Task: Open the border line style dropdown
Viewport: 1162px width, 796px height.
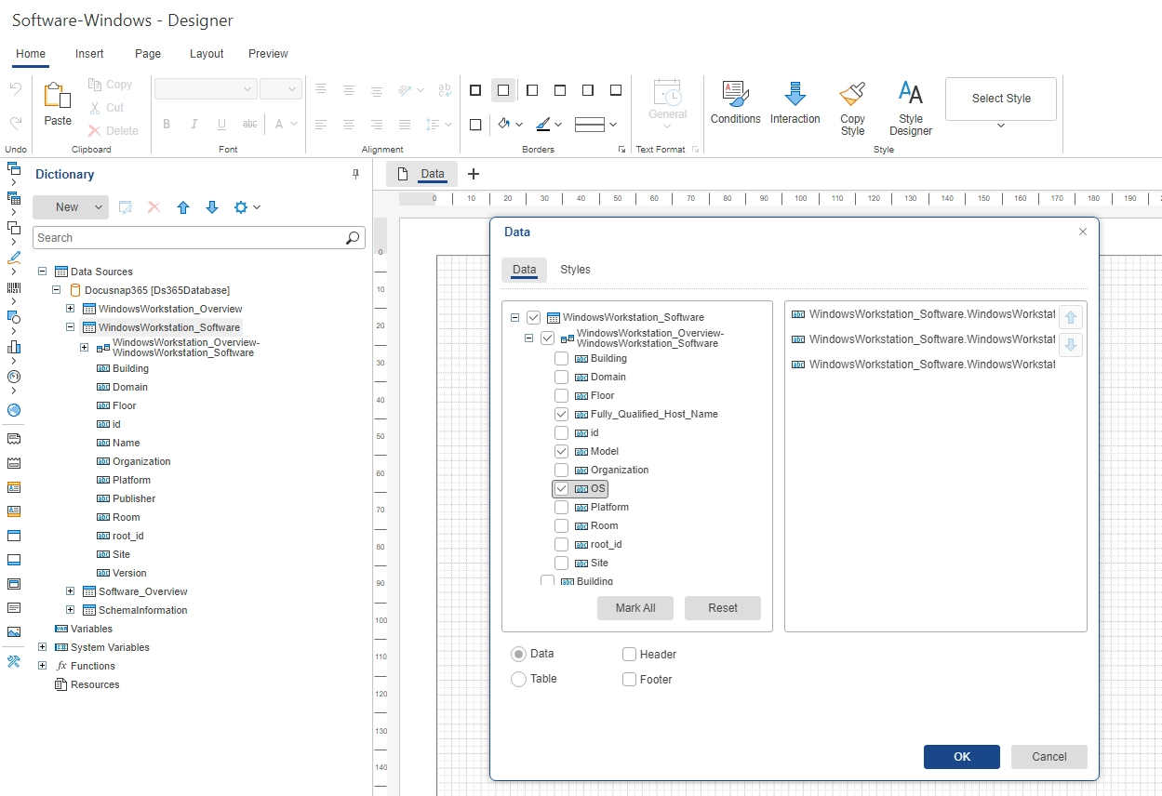Action: click(612, 124)
